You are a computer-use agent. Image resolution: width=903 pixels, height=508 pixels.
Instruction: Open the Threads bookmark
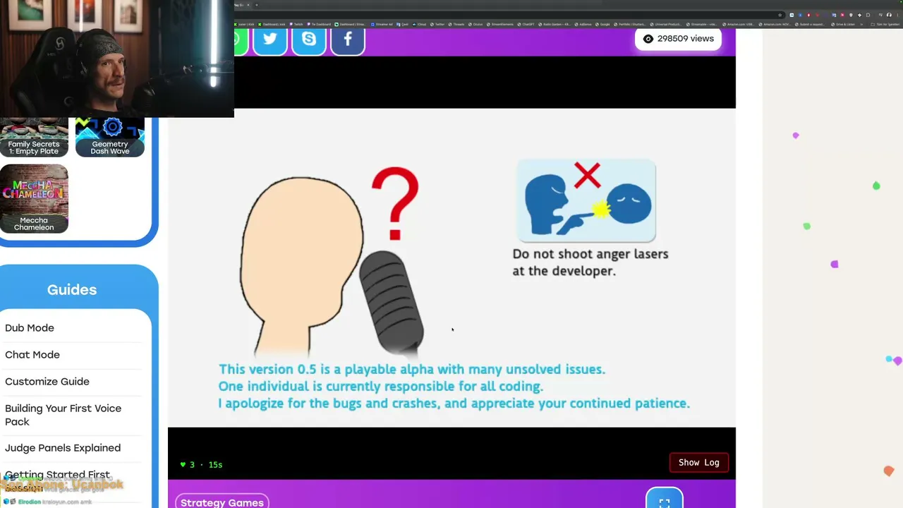457,24
